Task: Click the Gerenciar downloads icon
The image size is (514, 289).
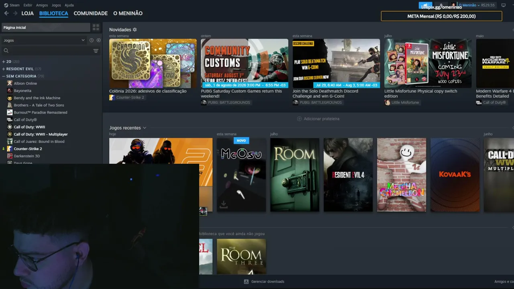Action: click(x=246, y=281)
